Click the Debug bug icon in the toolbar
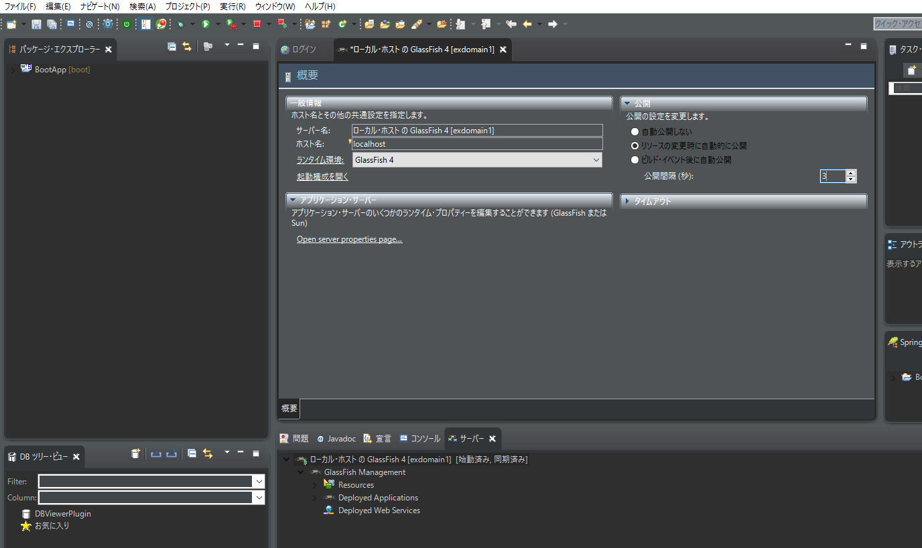 click(180, 24)
